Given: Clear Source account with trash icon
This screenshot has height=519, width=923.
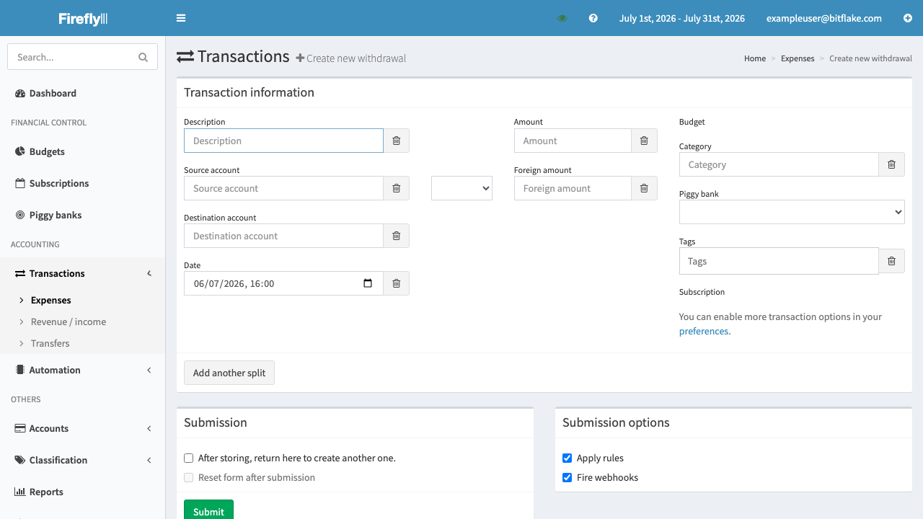Looking at the screenshot, I should [x=396, y=188].
